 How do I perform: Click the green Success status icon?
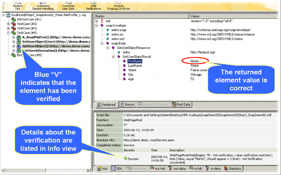126,158
